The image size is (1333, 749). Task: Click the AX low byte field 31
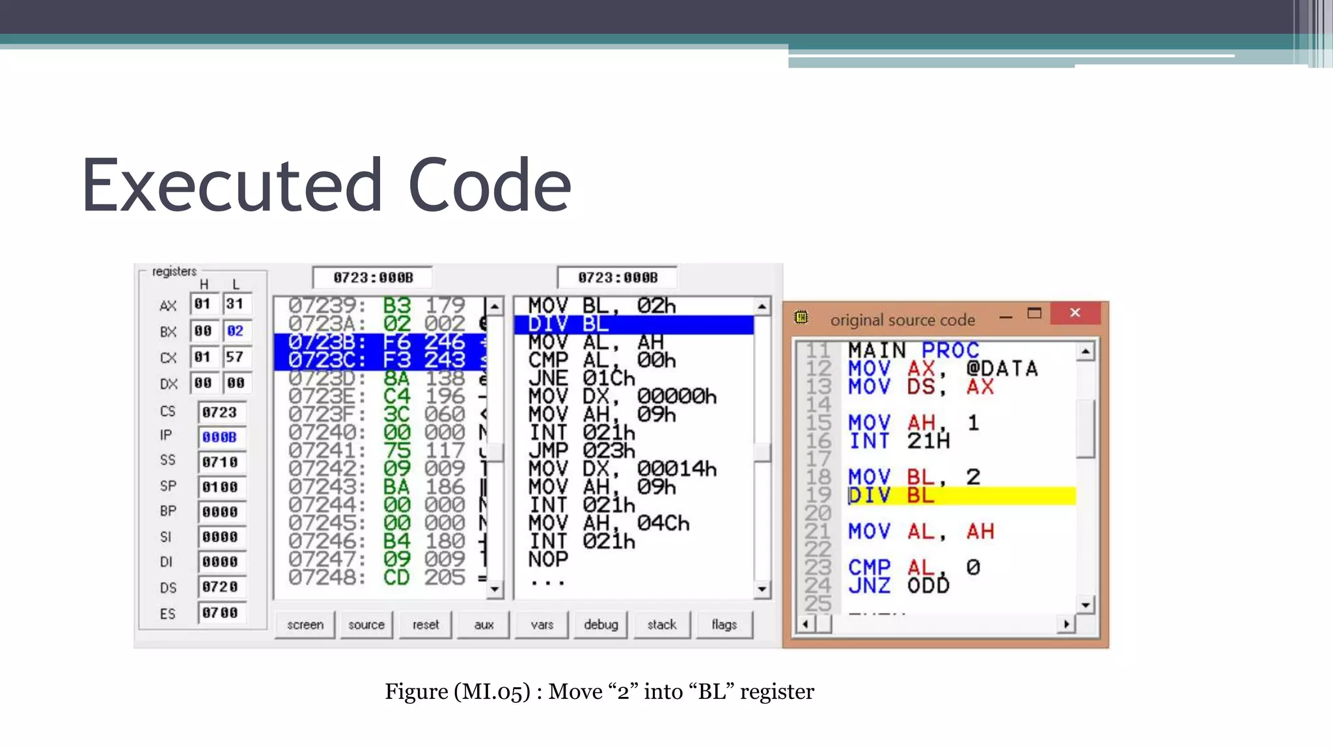(x=236, y=304)
